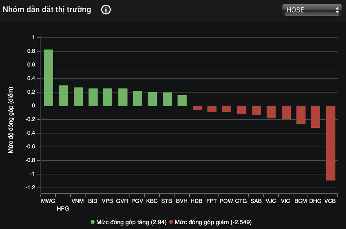Click the MWG axis label

(x=48, y=201)
